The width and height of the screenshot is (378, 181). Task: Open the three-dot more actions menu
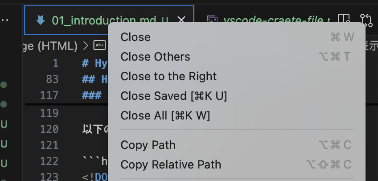pos(4,20)
